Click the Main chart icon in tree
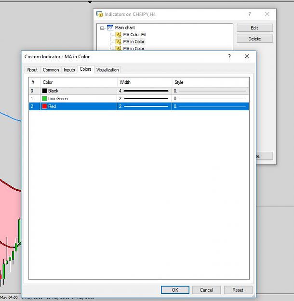The width and height of the screenshot is (294, 301). point(110,27)
